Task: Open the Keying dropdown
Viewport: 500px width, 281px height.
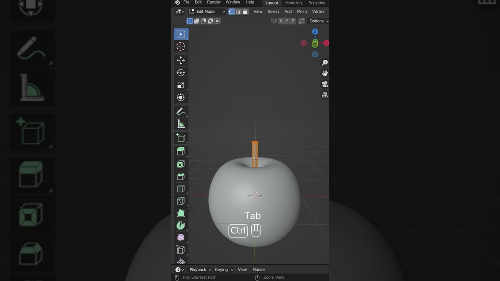Action: coord(224,270)
